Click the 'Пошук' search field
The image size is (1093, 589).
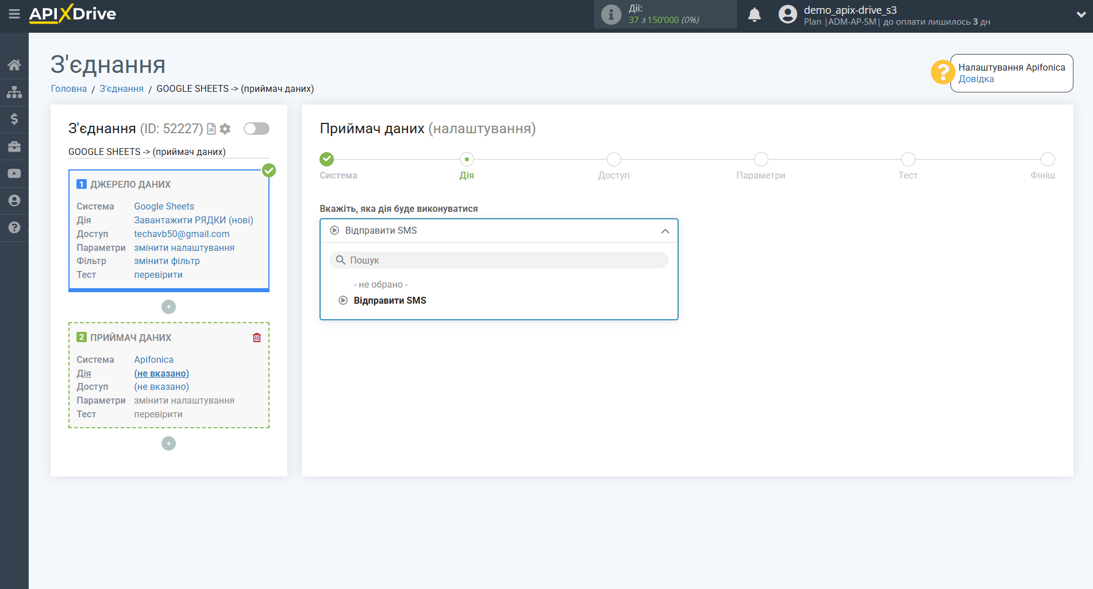click(498, 260)
